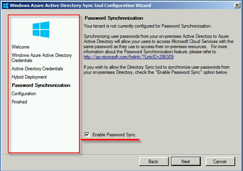Click the Enable Password Sync label
Screen dimensions: 243x171
(114, 135)
